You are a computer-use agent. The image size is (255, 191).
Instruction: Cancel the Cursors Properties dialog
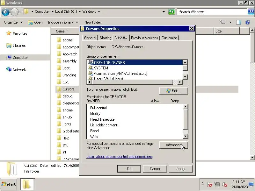pos(155,169)
